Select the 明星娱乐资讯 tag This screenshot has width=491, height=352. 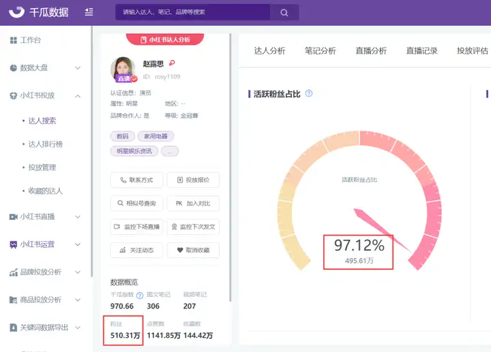[134, 151]
